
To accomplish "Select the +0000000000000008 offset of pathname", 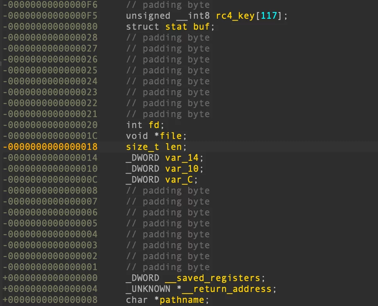I will tap(50, 300).
